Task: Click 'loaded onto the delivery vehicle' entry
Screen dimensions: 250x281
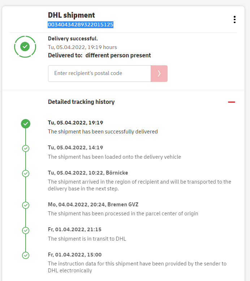Action: point(115,157)
